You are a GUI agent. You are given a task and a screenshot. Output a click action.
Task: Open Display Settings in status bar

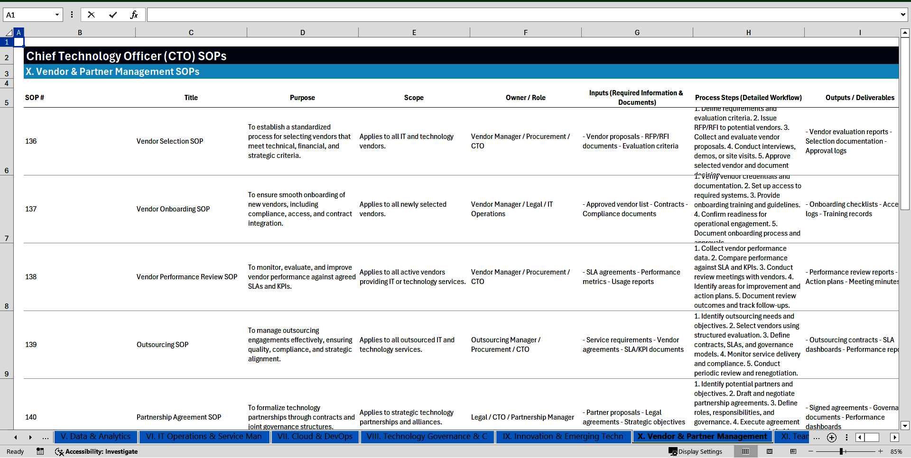click(x=696, y=451)
